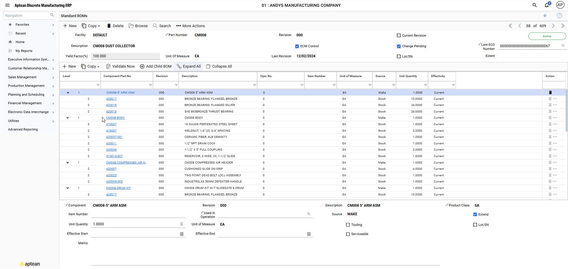This screenshot has width=568, height=269.
Task: Collapse the CM008-BODY tree row
Action: 67,118
